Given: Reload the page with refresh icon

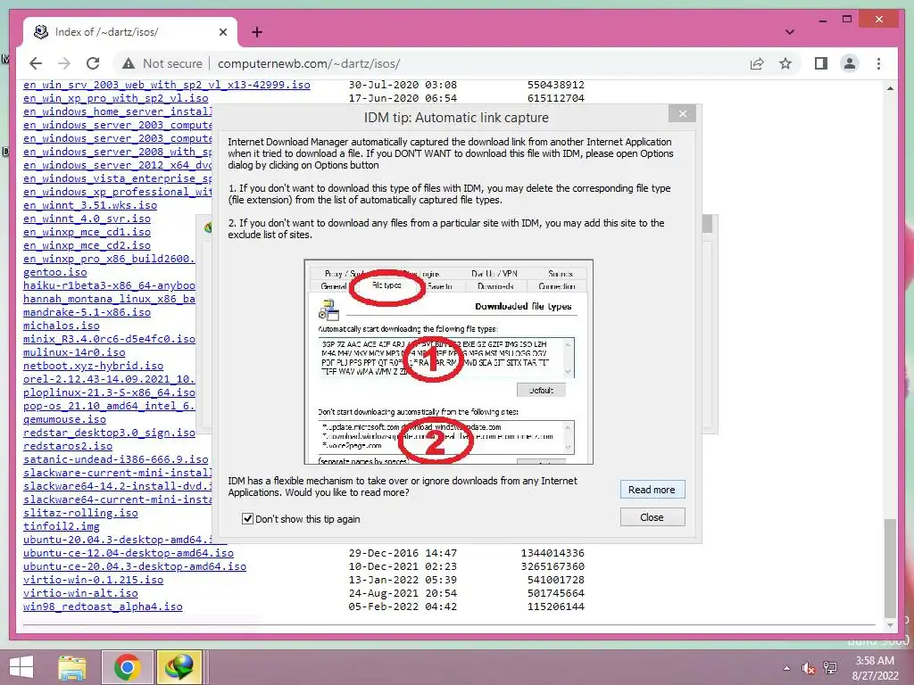Looking at the screenshot, I should pyautogui.click(x=93, y=63).
